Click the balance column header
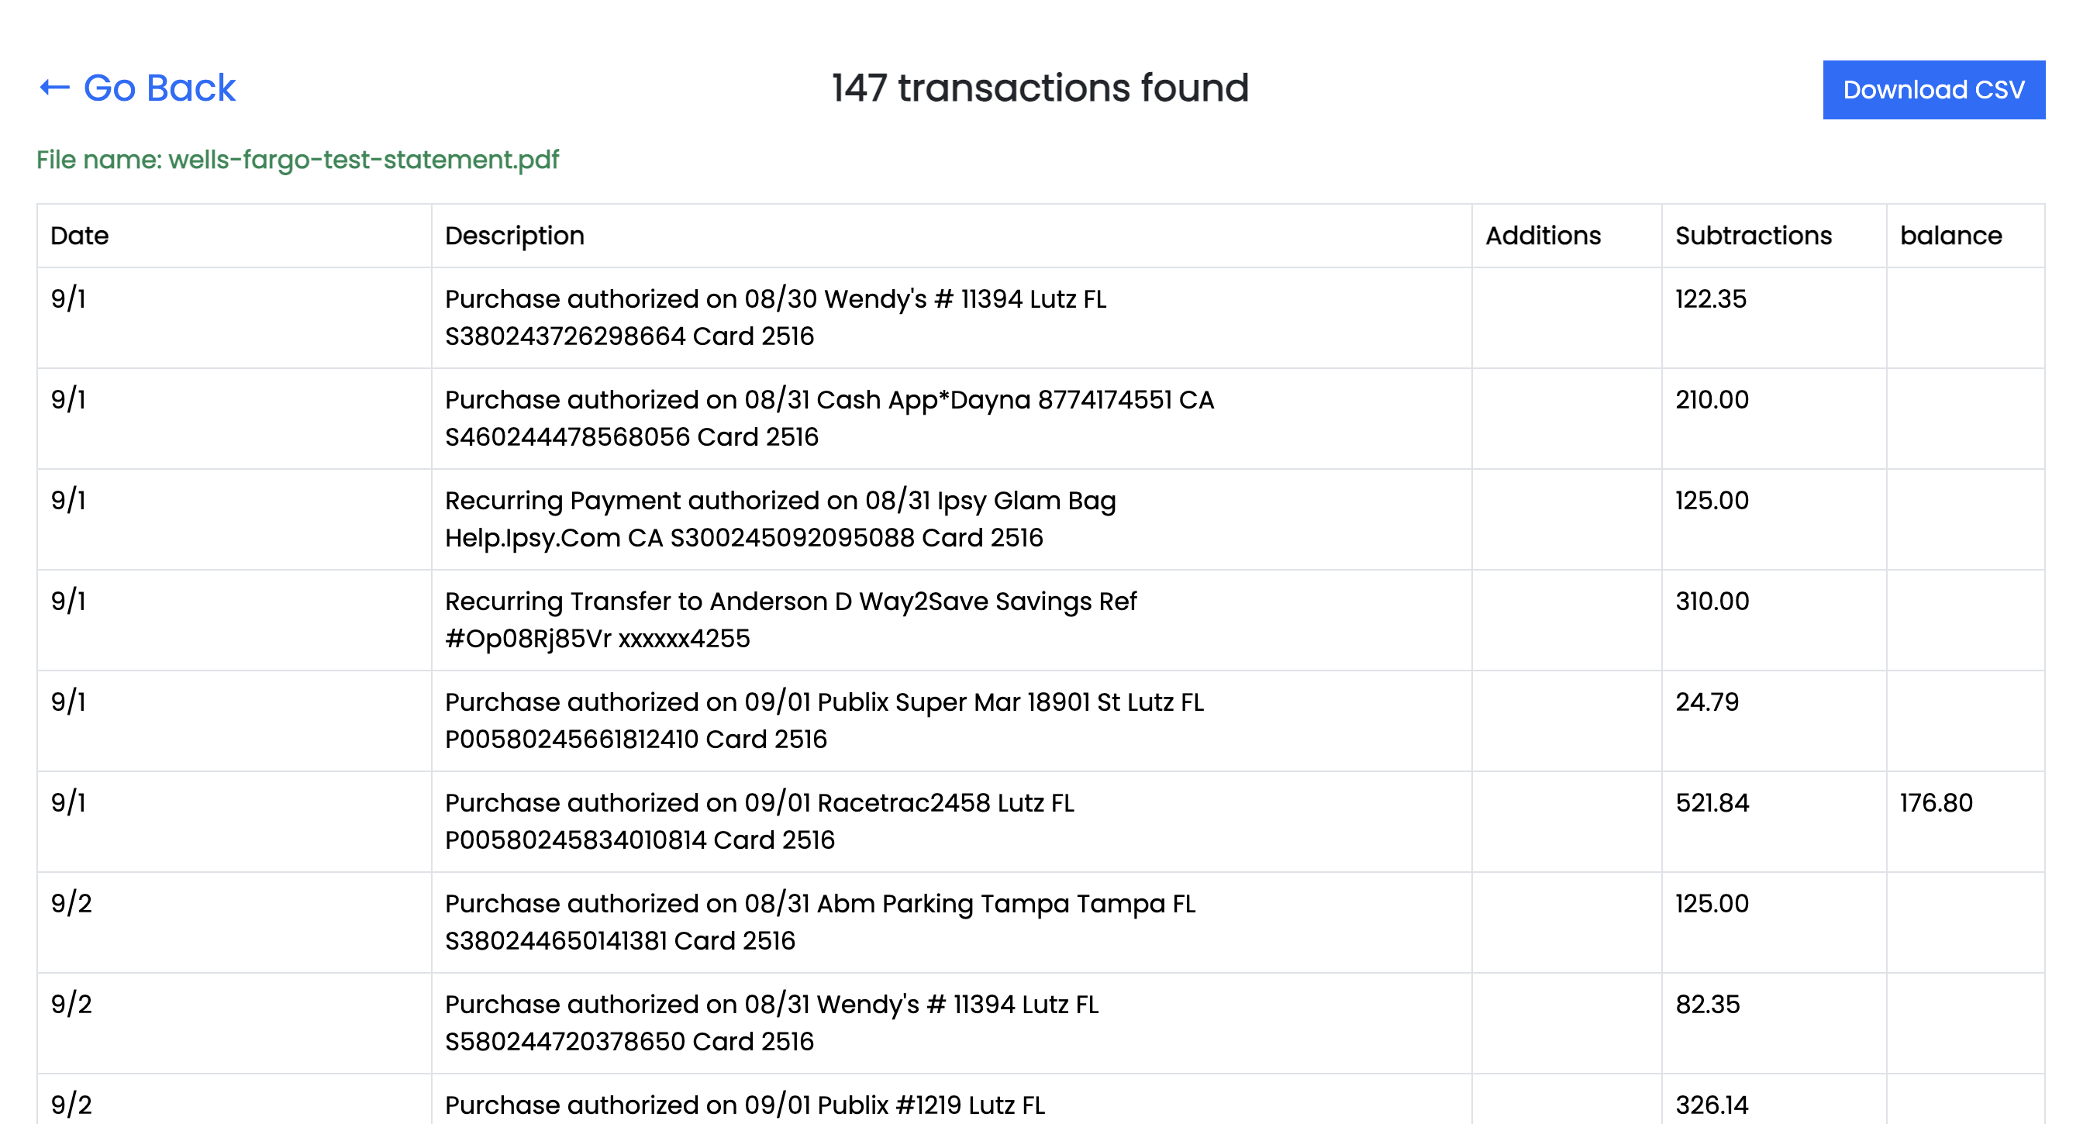 click(x=1950, y=236)
